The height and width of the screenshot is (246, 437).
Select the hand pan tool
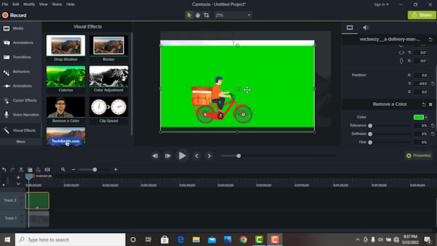point(197,15)
